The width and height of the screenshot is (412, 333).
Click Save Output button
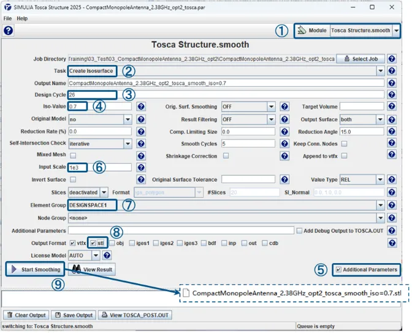74,315
